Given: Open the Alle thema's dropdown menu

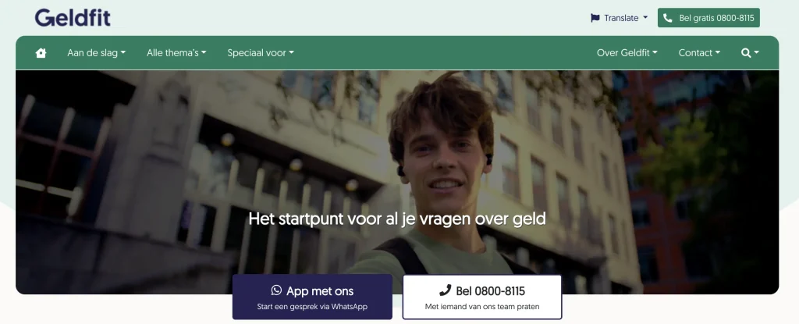Looking at the screenshot, I should click(176, 52).
